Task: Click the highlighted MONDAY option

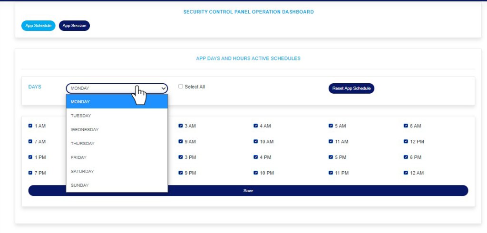Action: pos(80,101)
